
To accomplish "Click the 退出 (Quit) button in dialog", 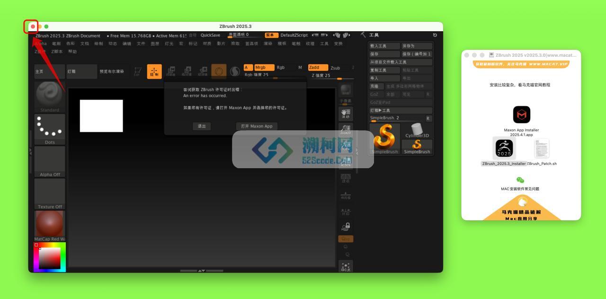I will [202, 126].
